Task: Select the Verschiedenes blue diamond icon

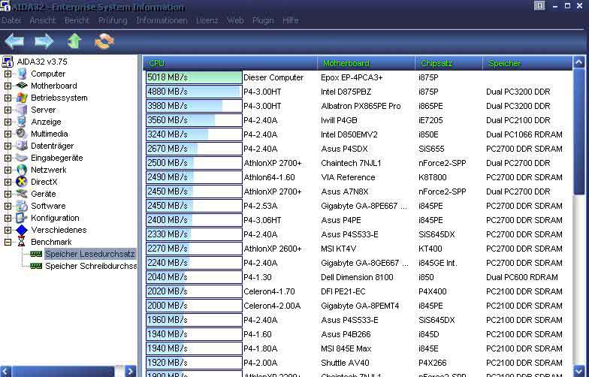Action: 22,230
